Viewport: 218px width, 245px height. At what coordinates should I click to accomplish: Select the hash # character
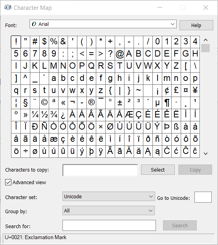pos(35,42)
